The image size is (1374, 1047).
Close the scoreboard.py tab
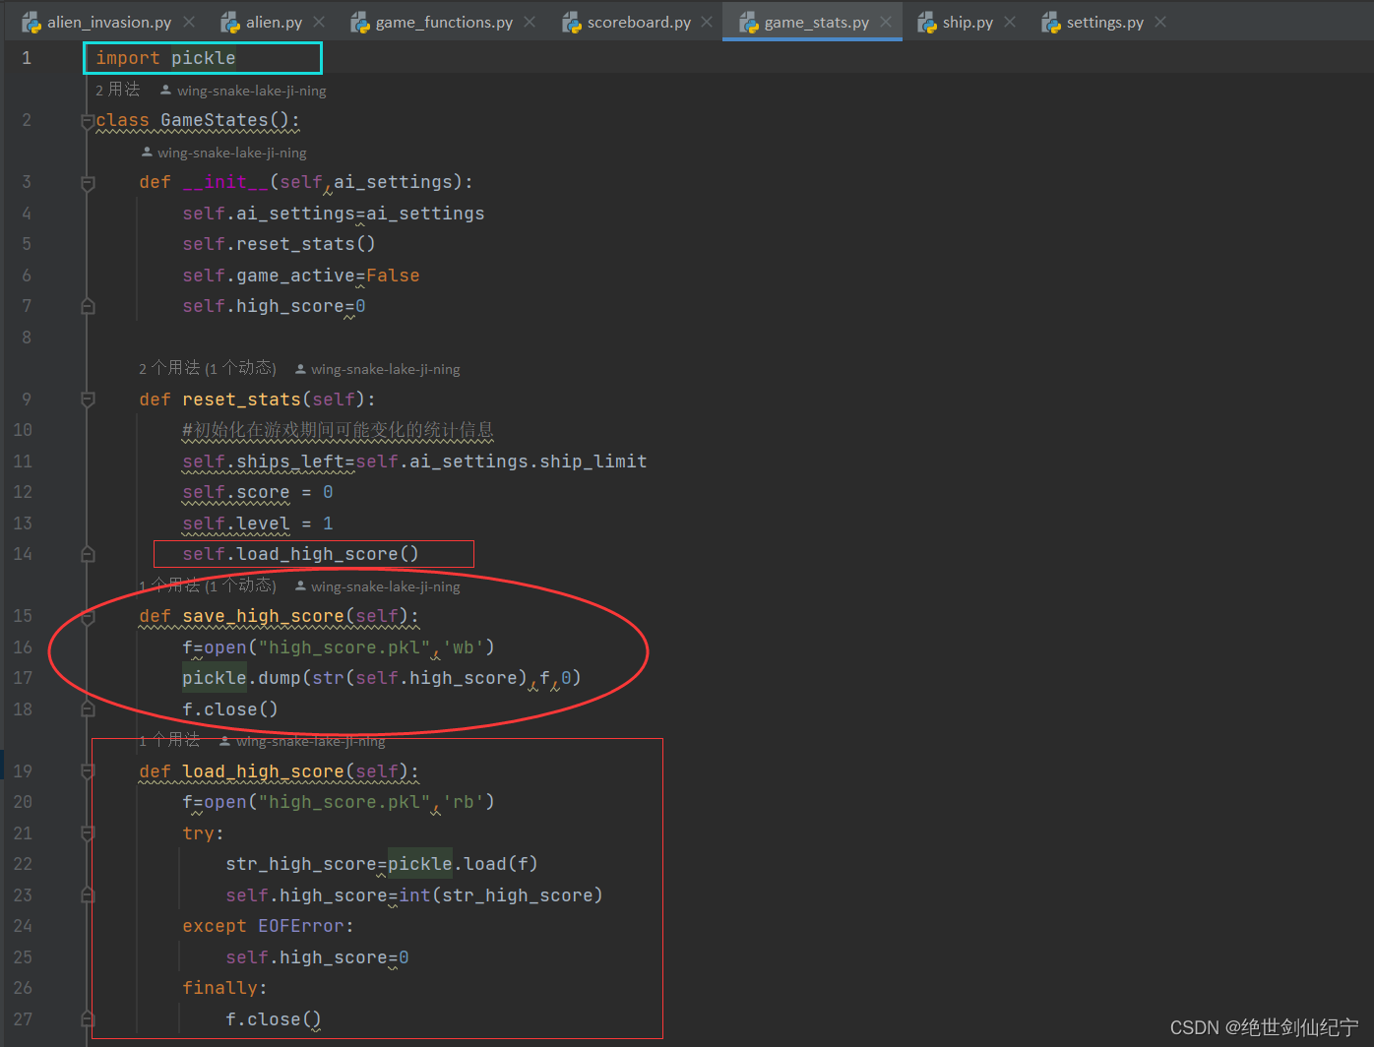707,22
